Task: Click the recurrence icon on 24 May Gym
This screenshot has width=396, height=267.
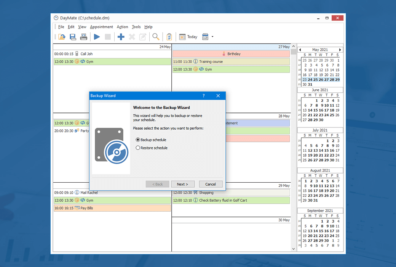Action: 83,61
